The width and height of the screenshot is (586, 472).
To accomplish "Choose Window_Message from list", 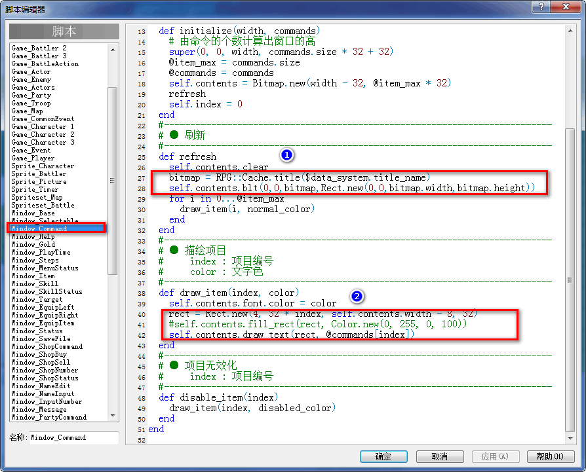I will click(39, 409).
